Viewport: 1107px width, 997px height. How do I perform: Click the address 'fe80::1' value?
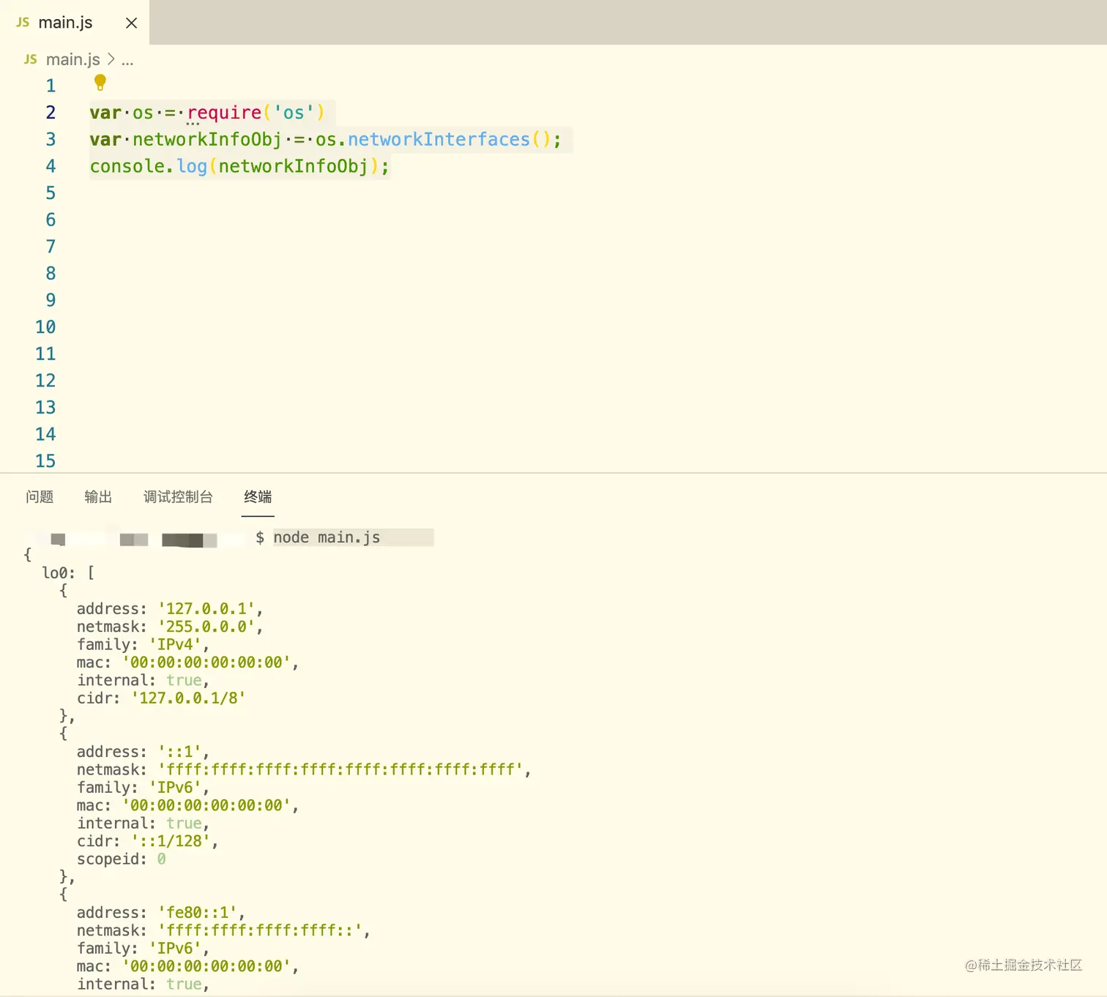(x=198, y=912)
